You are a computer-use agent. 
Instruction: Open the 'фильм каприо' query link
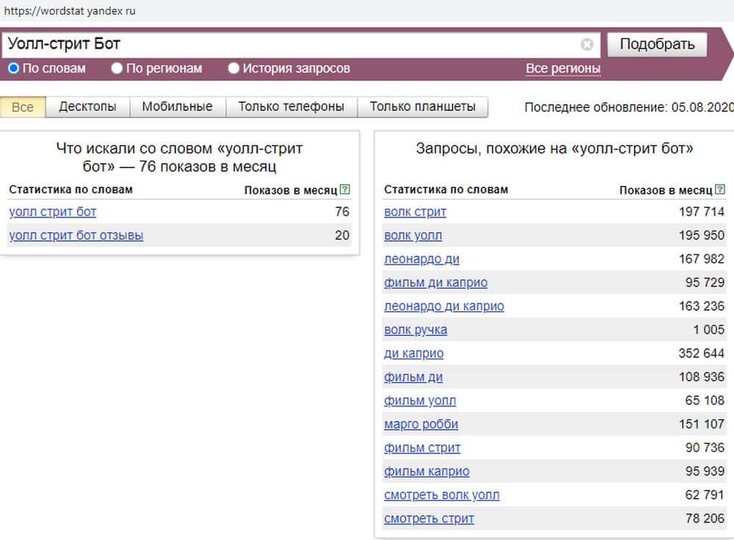coord(426,472)
